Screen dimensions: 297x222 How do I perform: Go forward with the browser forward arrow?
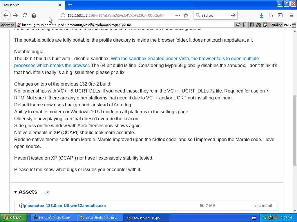(15, 15)
